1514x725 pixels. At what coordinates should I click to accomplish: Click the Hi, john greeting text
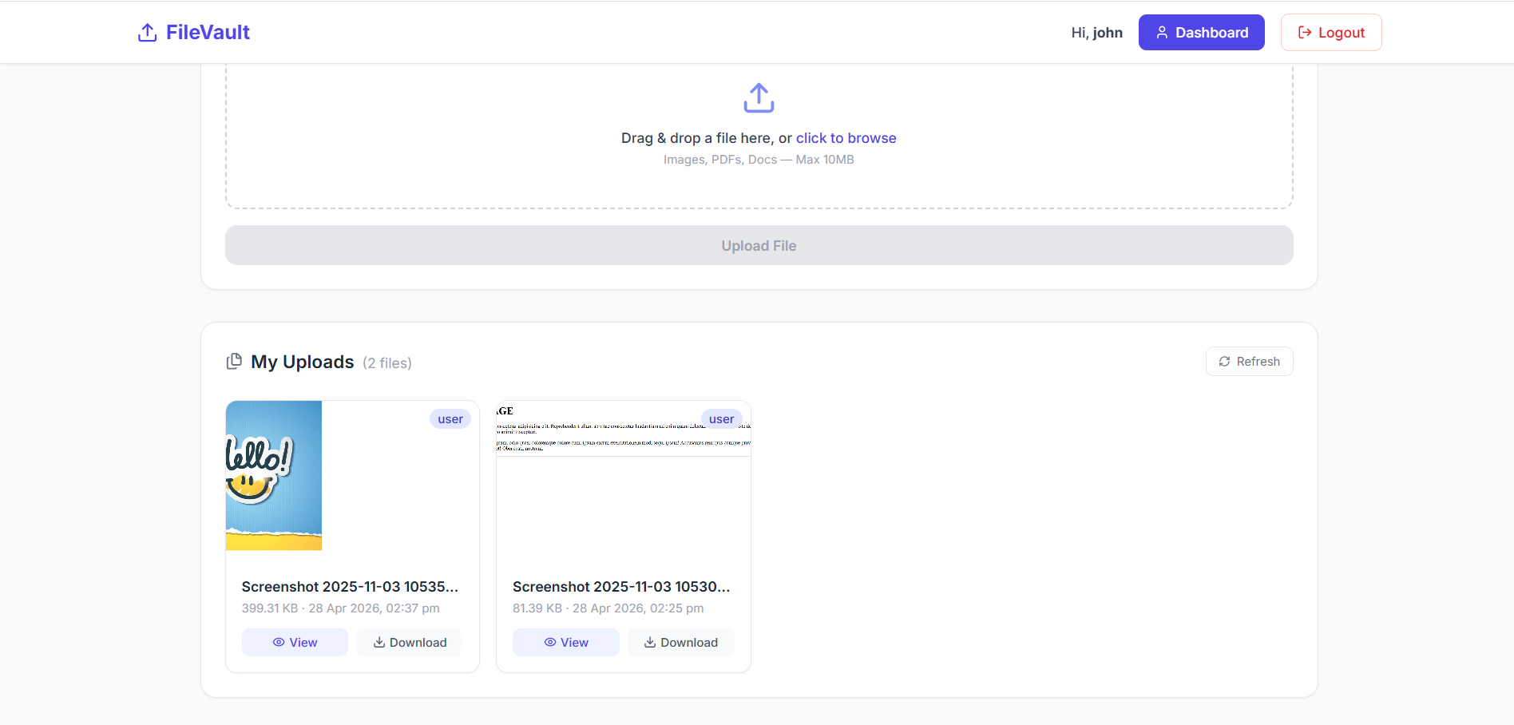pos(1096,33)
